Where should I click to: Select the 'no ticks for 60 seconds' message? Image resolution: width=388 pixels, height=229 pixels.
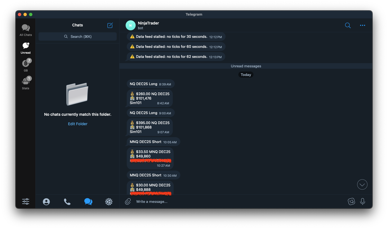pyautogui.click(x=176, y=46)
